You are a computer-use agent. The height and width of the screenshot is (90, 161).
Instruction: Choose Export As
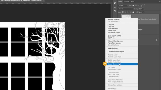(x=112, y=38)
